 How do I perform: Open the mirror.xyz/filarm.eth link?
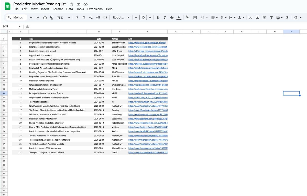(x=148, y=102)
